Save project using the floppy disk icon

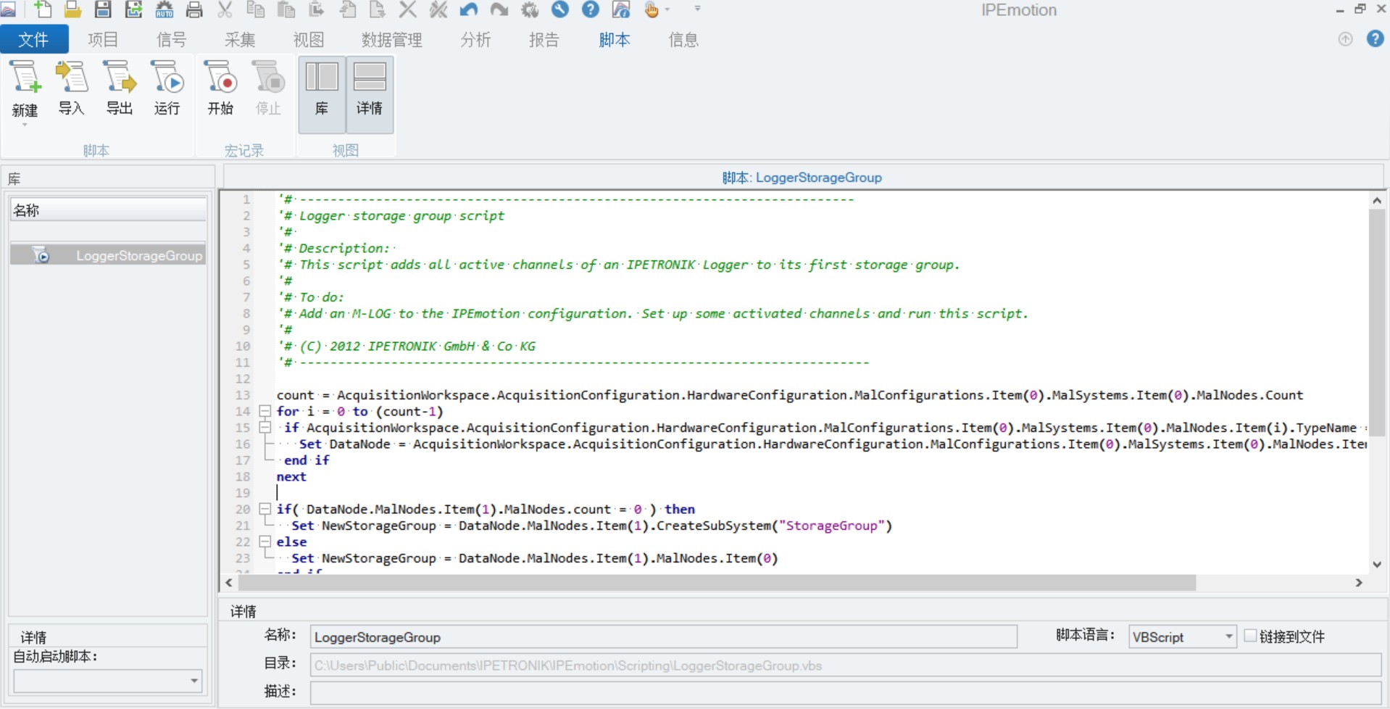click(103, 9)
